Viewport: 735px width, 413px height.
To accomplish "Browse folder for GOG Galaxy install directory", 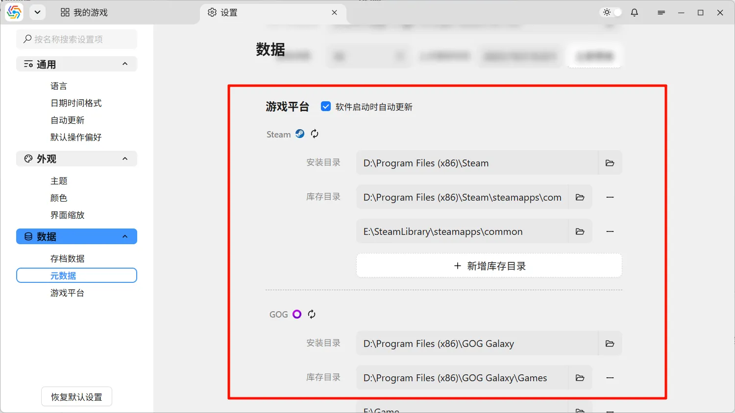I will [610, 344].
